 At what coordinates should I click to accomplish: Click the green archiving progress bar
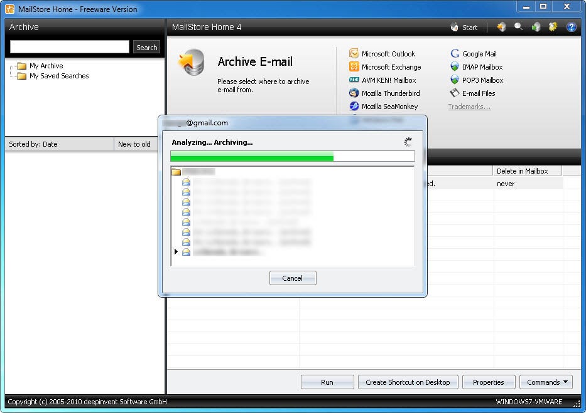point(292,156)
